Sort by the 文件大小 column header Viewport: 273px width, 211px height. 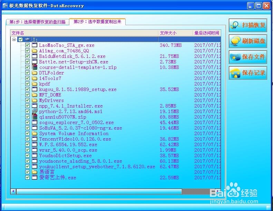175,33
